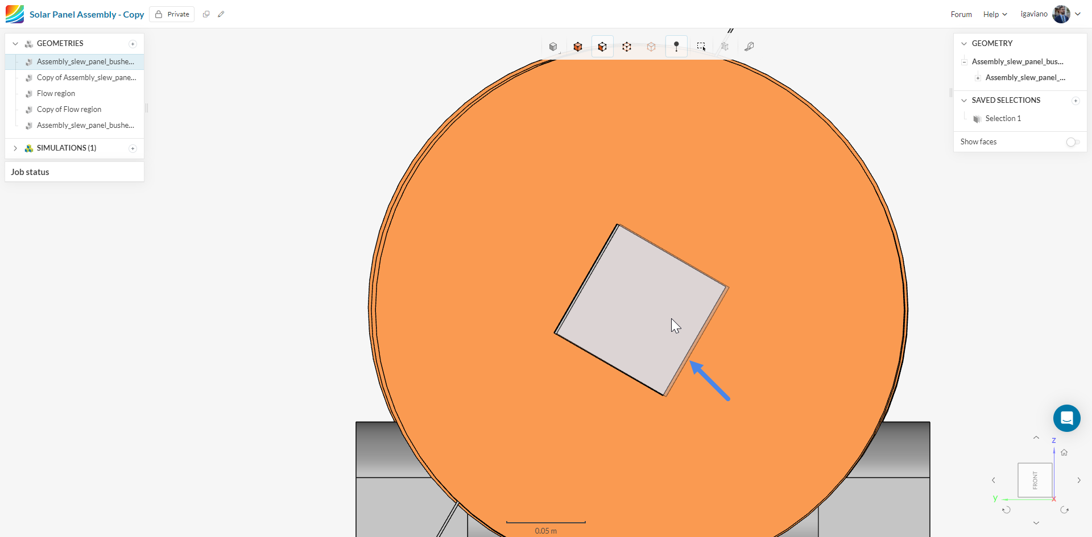Viewport: 1092px width, 537px height.
Task: Toggle the Show faces switch
Action: [1073, 142]
